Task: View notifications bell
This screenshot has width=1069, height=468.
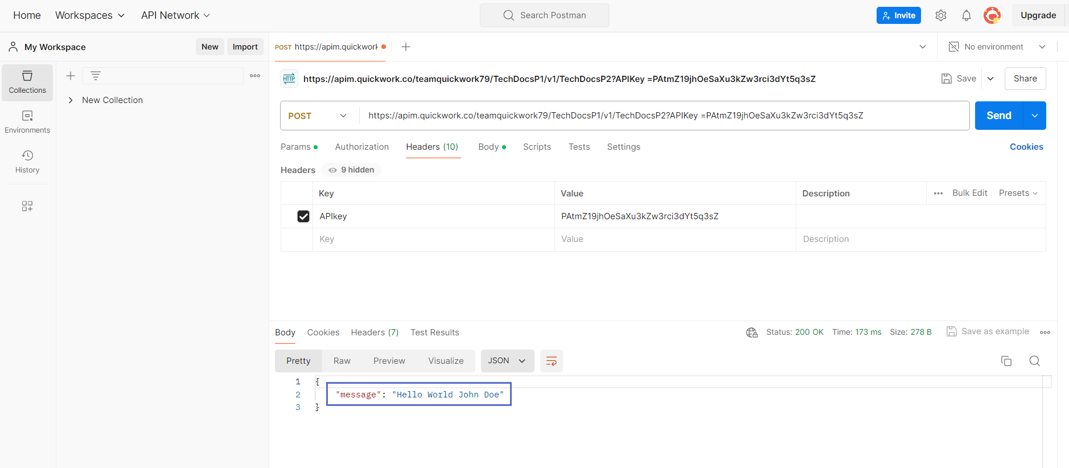Action: tap(967, 15)
